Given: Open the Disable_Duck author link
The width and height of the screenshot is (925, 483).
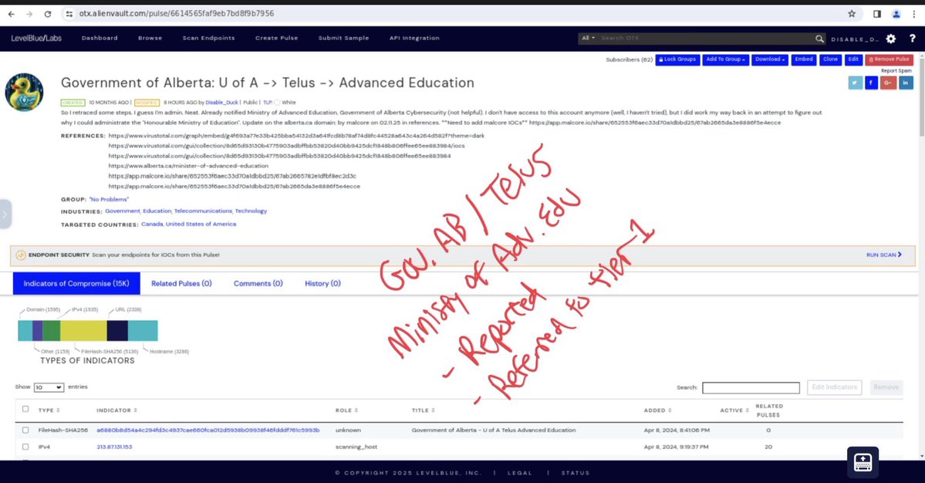Looking at the screenshot, I should [222, 103].
